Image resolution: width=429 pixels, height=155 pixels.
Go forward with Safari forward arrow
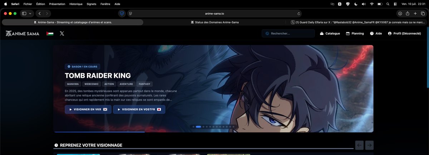[x=47, y=14]
